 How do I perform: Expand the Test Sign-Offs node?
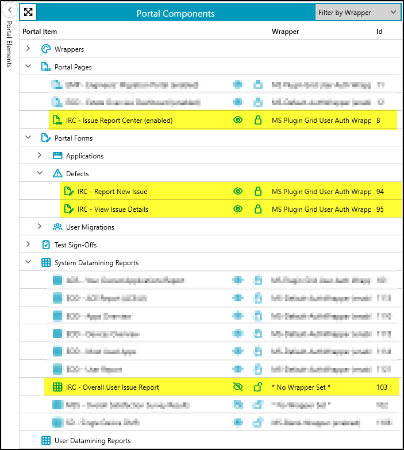click(x=28, y=245)
